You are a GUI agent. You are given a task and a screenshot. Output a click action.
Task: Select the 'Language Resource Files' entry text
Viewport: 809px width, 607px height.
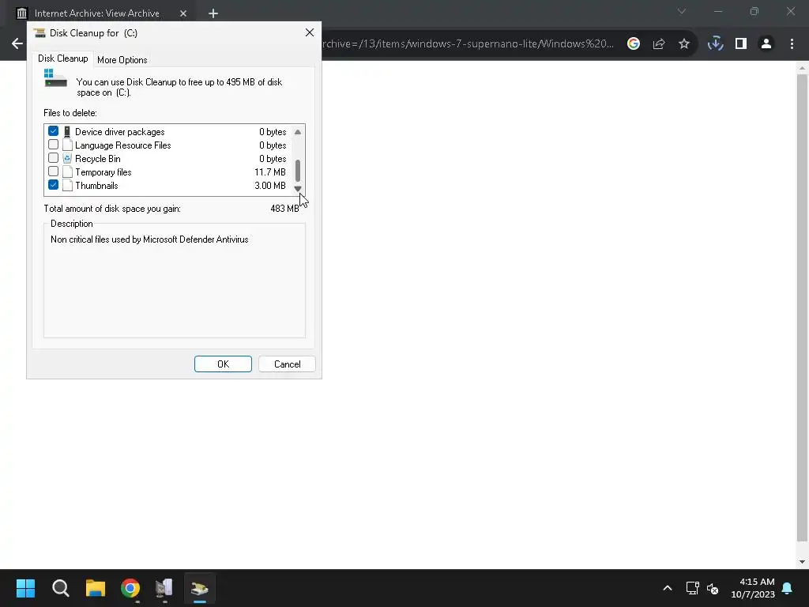(x=122, y=145)
